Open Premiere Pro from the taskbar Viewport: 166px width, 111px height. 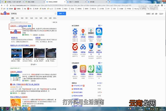click(7, 109)
